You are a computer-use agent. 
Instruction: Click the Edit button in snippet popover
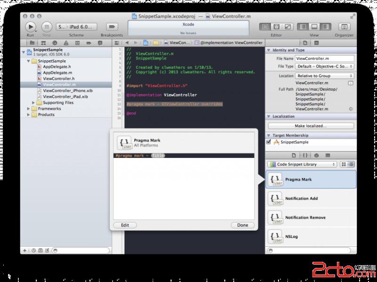tap(125, 225)
